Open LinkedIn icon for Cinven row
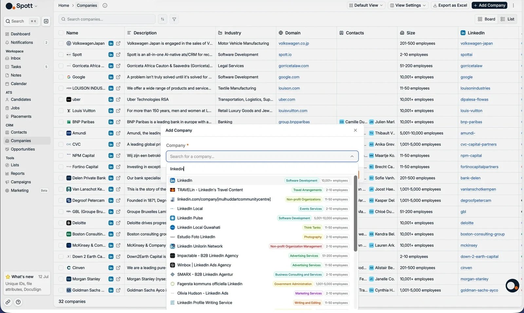The height and width of the screenshot is (313, 524). [111, 268]
